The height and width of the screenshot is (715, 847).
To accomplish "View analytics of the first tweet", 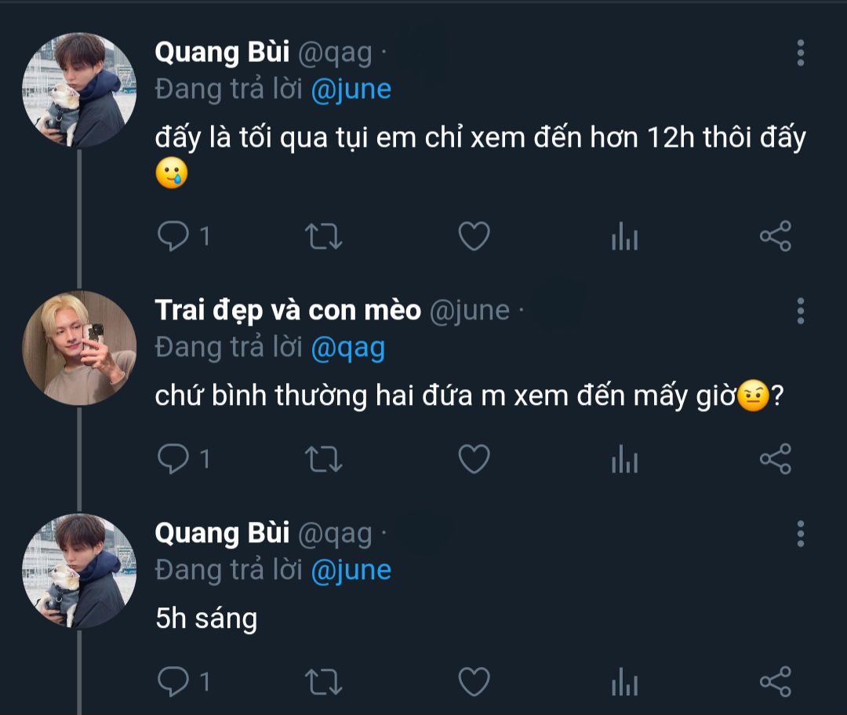I will (x=624, y=236).
